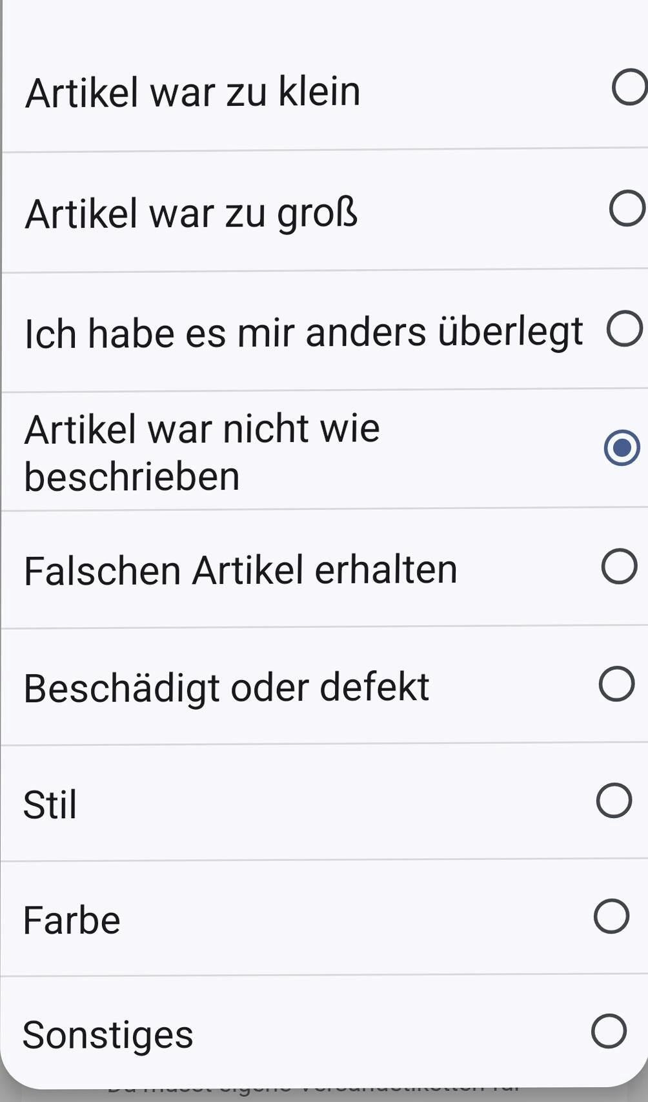648x1102 pixels.
Task: Mark the 'Beschädigt oder defekt' radio button
Action: coord(616,684)
